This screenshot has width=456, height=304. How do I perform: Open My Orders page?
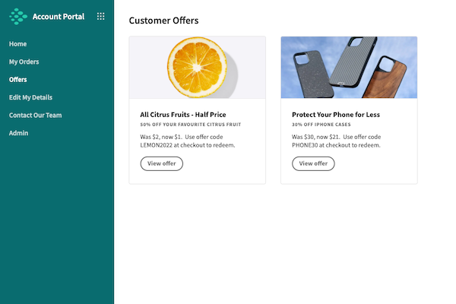coord(24,62)
